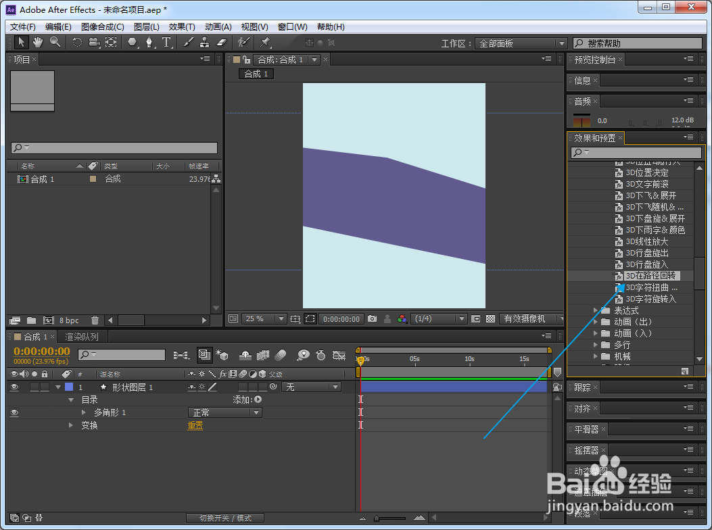Click the Auto-keyframe stopwatch icon
This screenshot has width=712, height=530.
click(x=321, y=355)
